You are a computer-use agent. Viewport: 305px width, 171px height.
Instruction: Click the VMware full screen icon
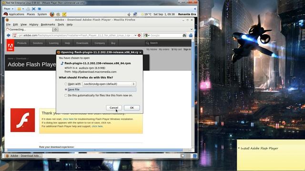pos(34,9)
